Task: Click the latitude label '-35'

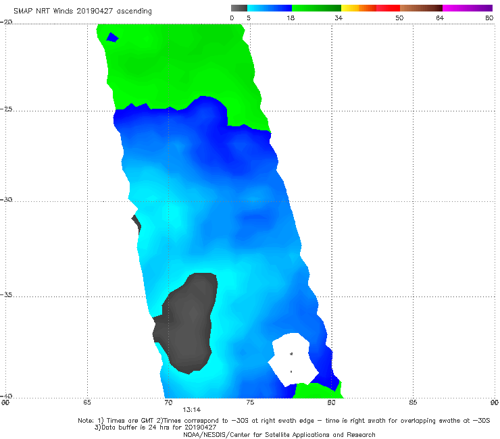Action: click(x=6, y=295)
